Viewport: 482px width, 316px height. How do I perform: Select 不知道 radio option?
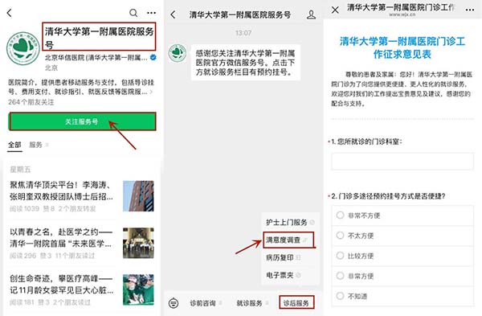coord(402,296)
